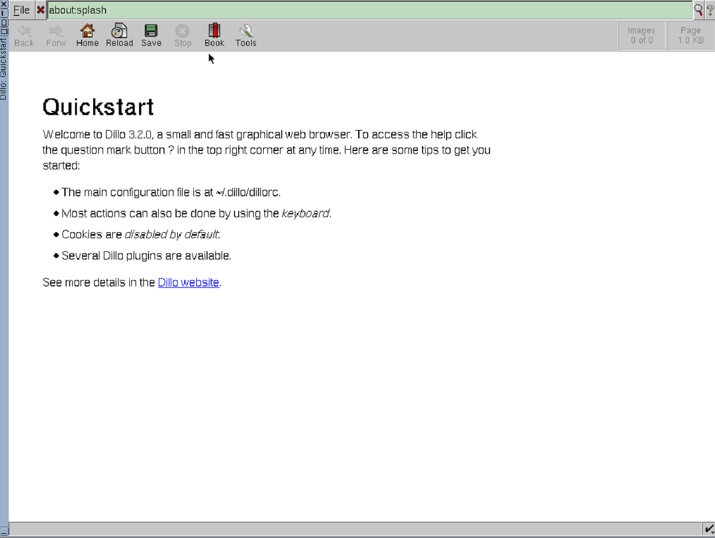The width and height of the screenshot is (715, 538).
Task: Click the Images 0 of 0 indicator
Action: coord(642,36)
